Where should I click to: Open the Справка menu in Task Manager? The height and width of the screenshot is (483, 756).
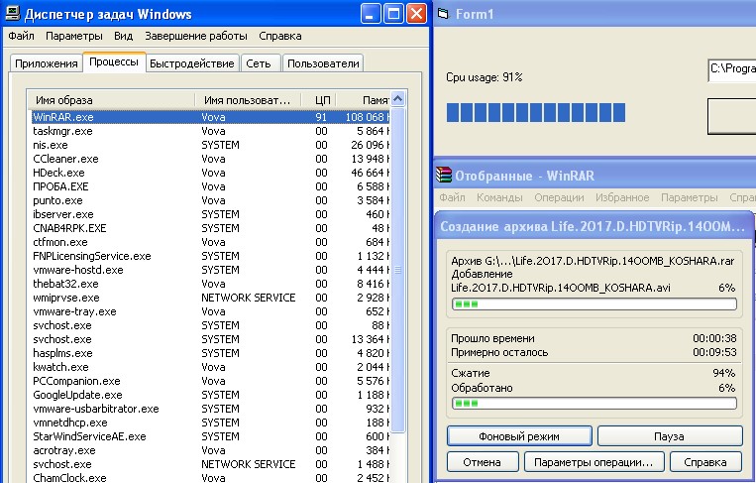280,36
